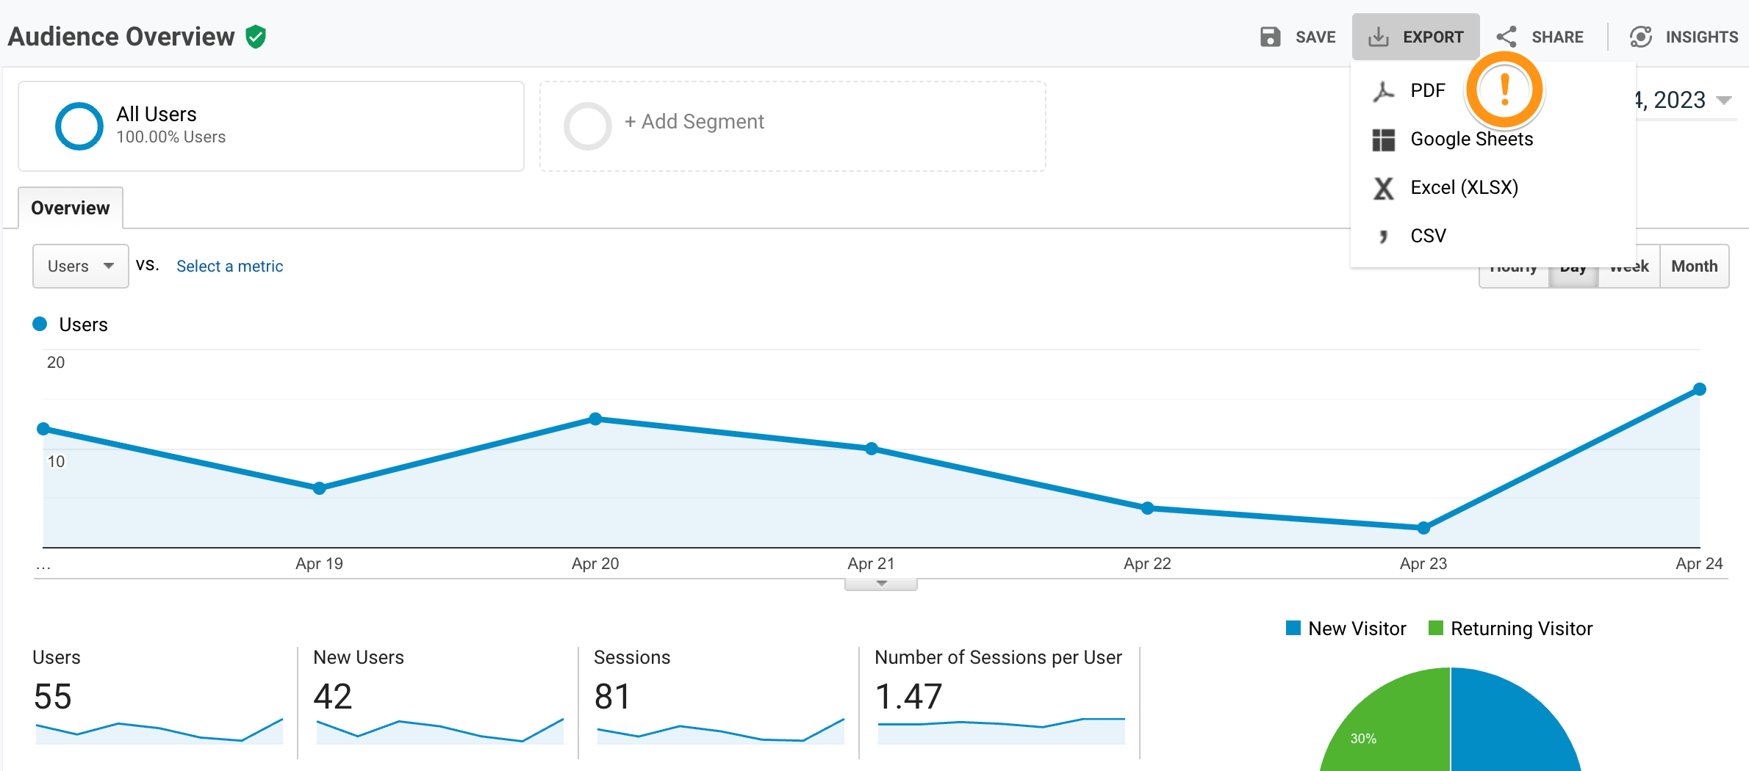The height and width of the screenshot is (771, 1749).
Task: Click the Google Sheets grid icon
Action: (x=1384, y=140)
